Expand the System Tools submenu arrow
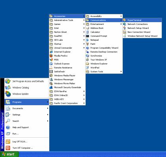The width and height of the screenshot is (166, 157). [121, 72]
